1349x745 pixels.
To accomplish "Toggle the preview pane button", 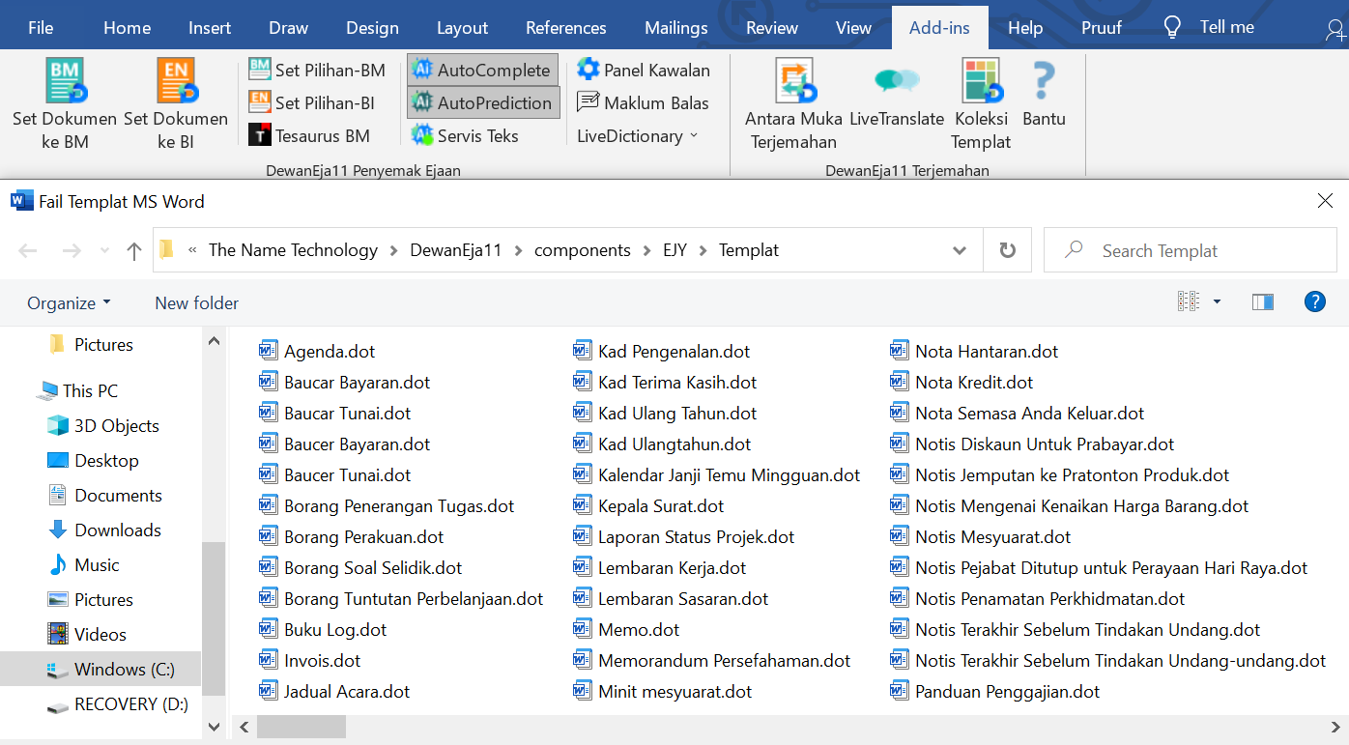I will (x=1262, y=302).
